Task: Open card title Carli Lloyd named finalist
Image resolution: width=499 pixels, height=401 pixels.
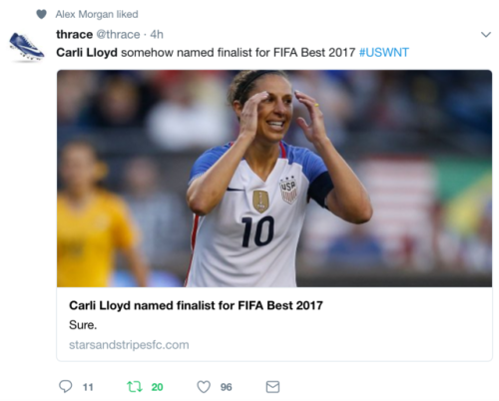Action: pos(196,305)
